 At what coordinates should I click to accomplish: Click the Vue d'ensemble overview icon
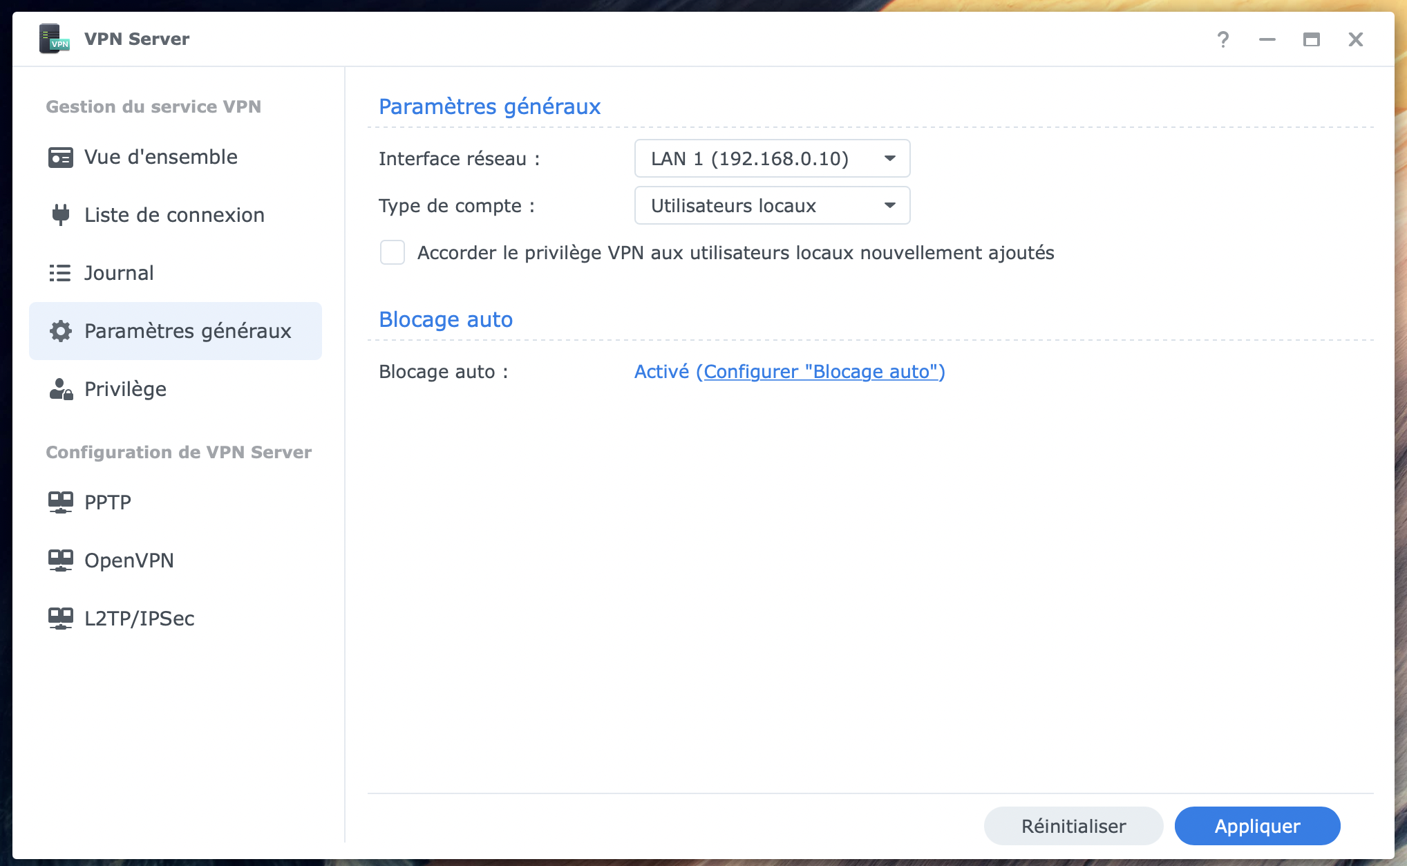pyautogui.click(x=60, y=158)
